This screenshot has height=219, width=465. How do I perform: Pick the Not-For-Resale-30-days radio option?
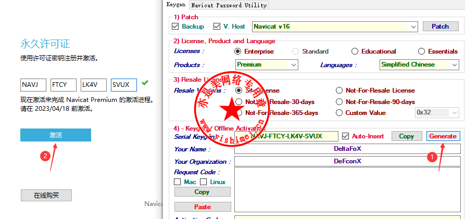(x=238, y=101)
